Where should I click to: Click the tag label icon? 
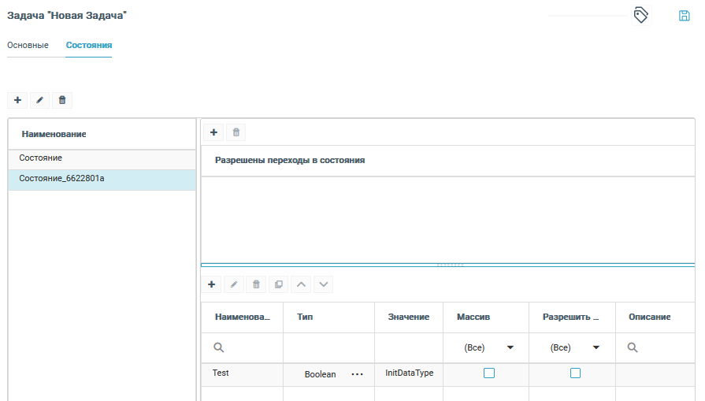point(641,15)
